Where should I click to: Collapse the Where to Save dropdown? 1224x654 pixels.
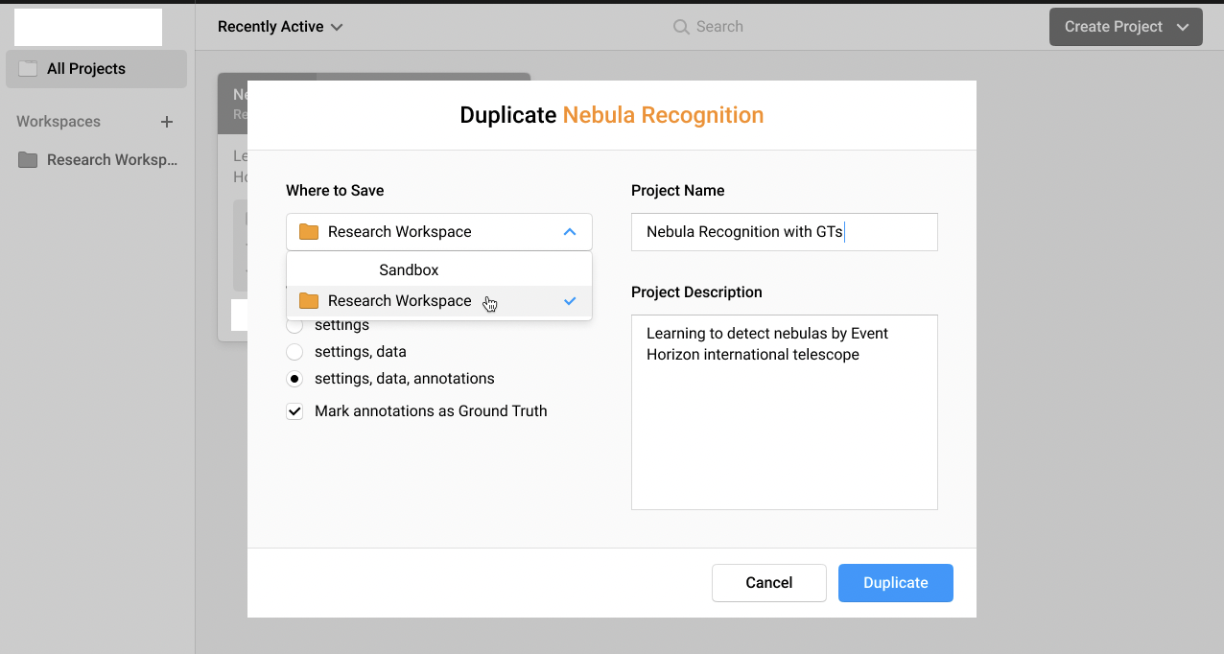569,232
